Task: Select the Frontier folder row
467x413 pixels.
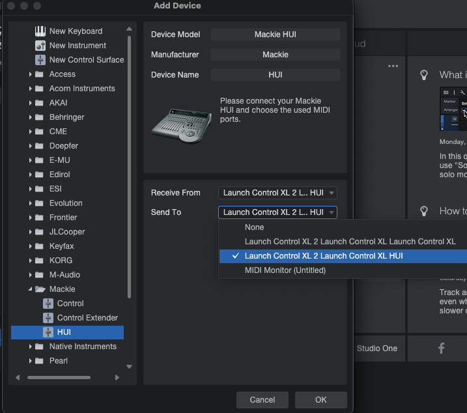Action: pos(67,218)
